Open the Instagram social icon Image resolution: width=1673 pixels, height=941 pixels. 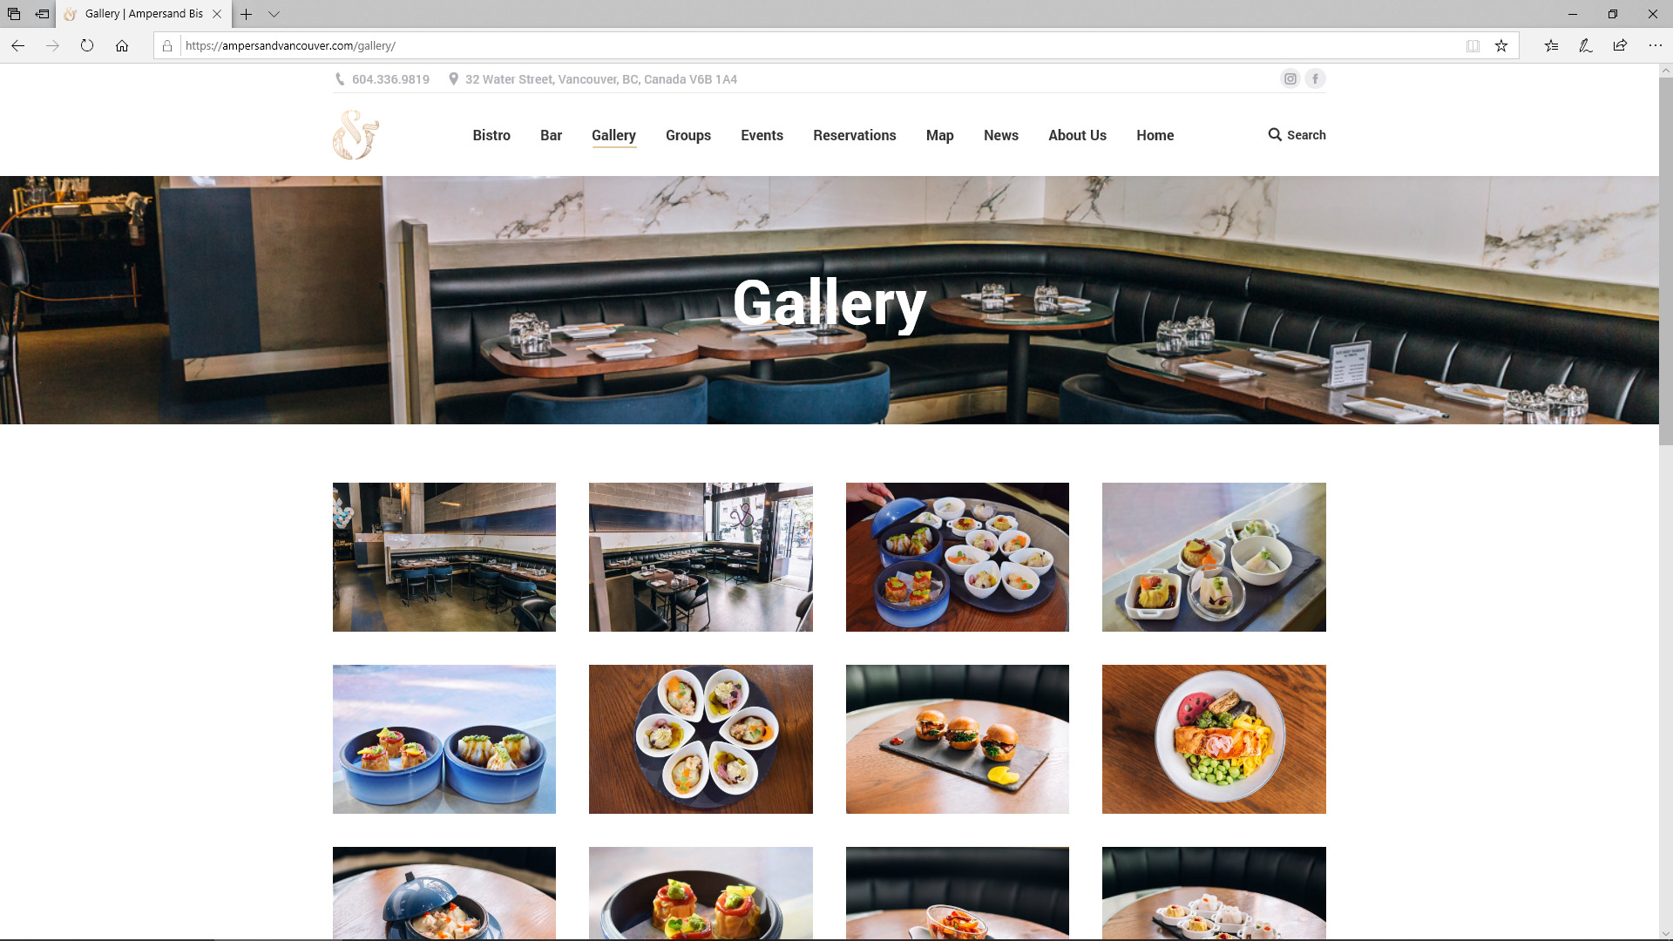1290,78
